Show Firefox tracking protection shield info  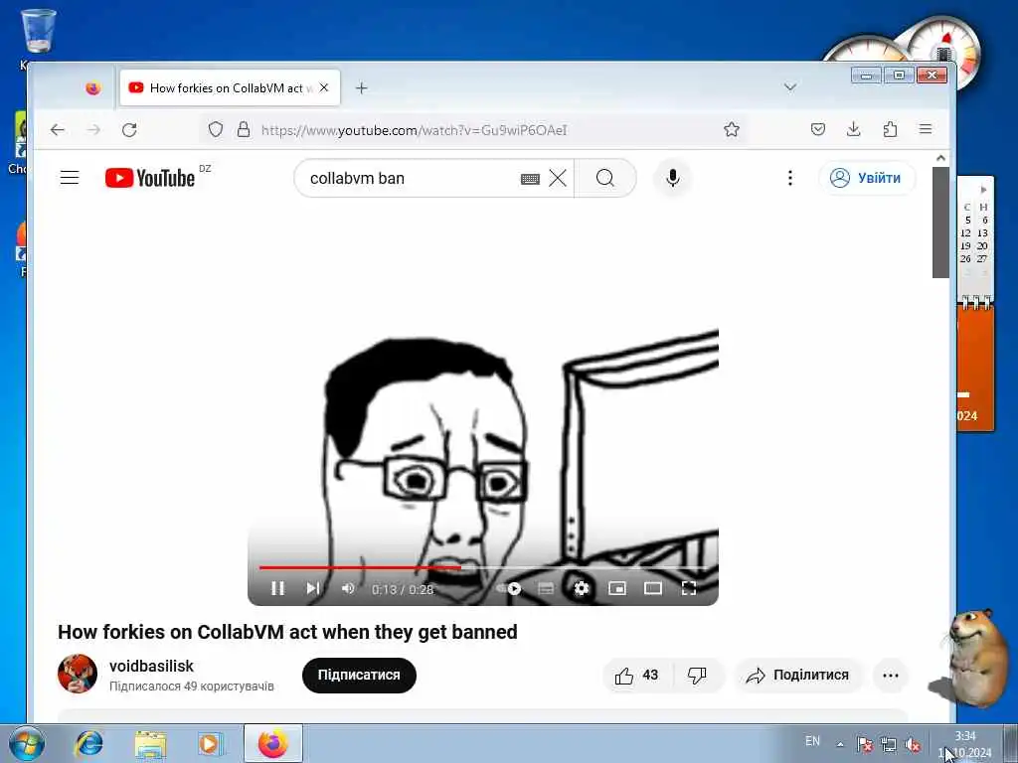click(x=216, y=130)
